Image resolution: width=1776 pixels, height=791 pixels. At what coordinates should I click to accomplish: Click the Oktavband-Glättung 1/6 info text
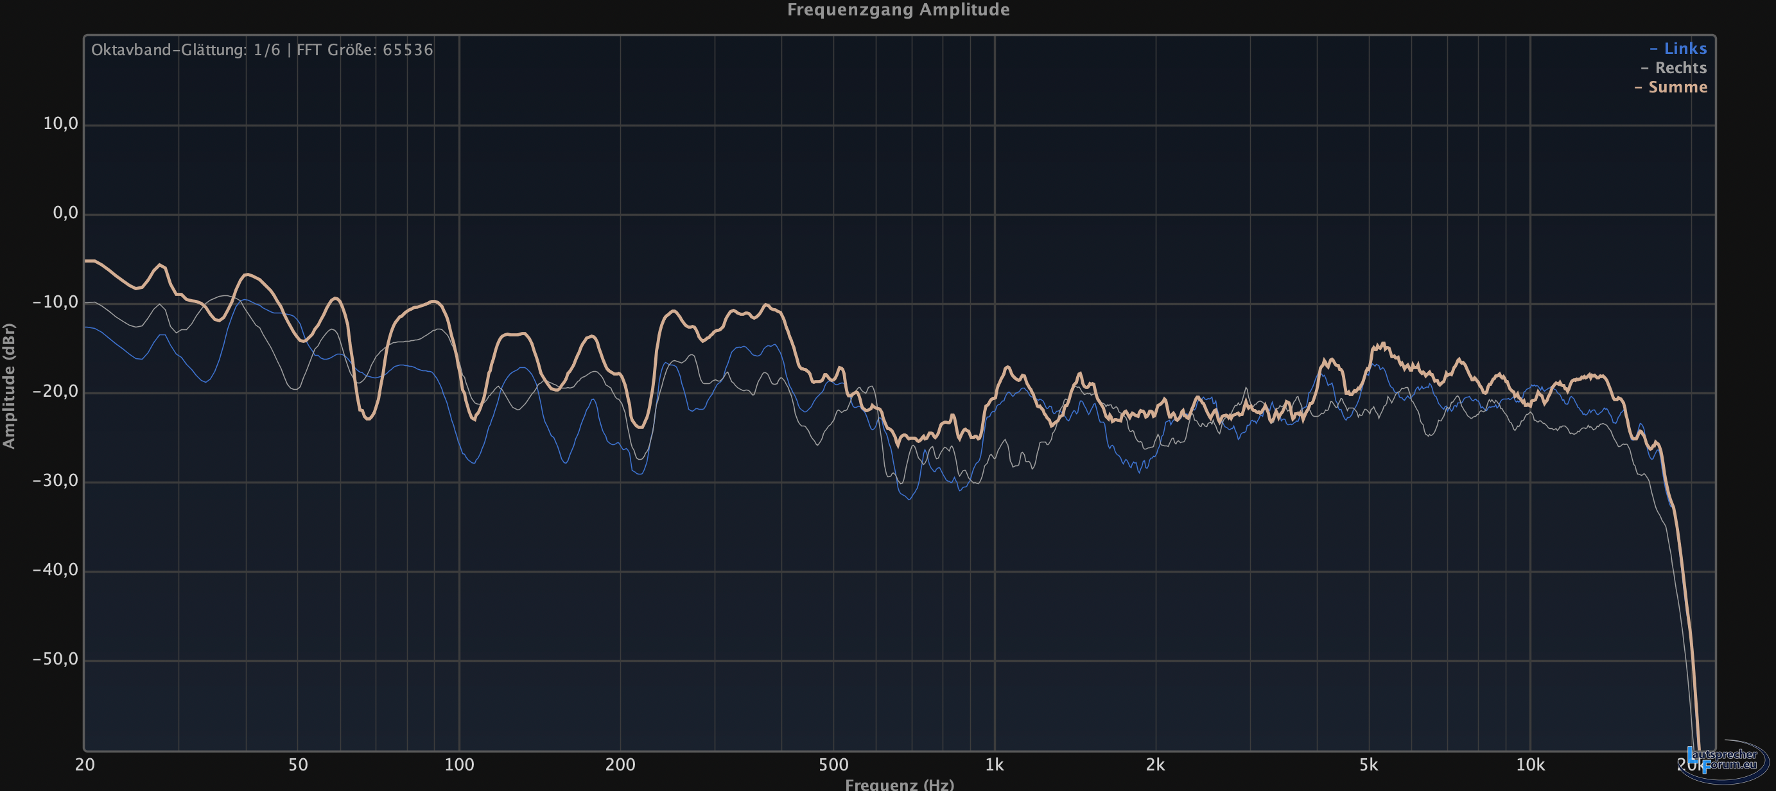pyautogui.click(x=186, y=50)
